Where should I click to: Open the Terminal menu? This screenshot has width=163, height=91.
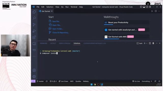(x=74, y=7)
